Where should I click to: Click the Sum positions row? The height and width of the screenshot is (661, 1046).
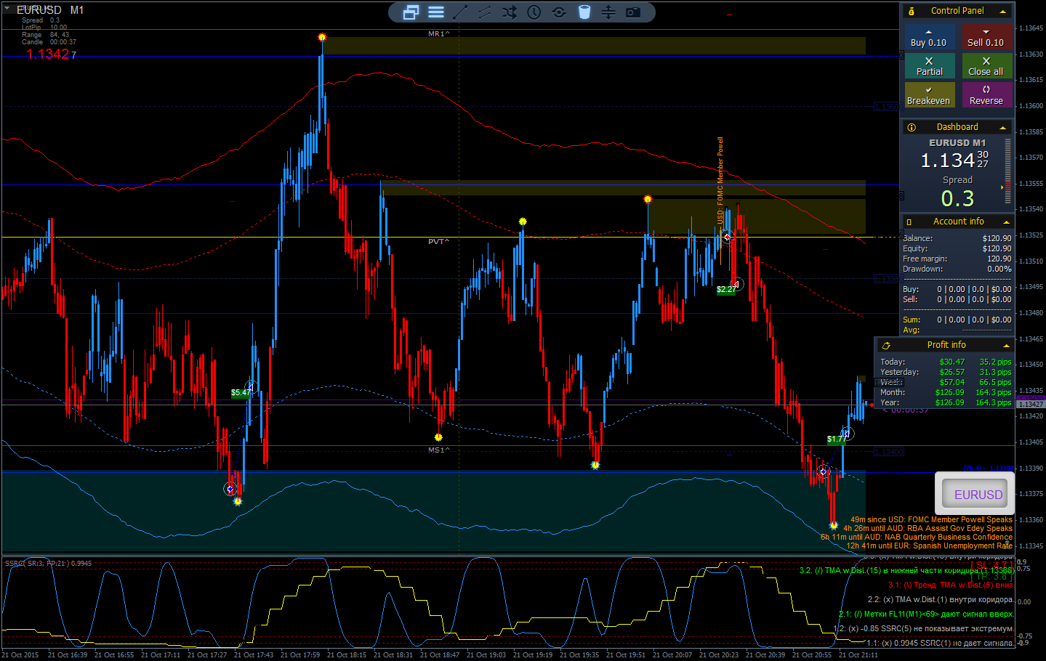[x=957, y=320]
